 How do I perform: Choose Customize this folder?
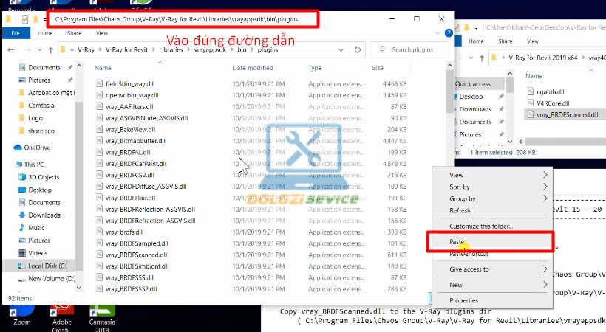point(492,226)
